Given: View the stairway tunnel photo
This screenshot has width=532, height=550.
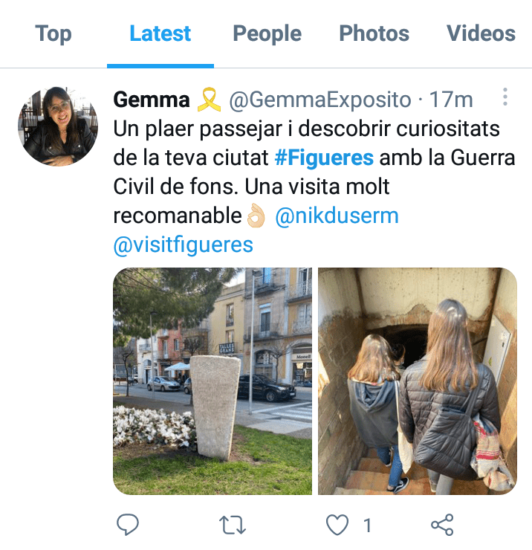Looking at the screenshot, I should 418,381.
